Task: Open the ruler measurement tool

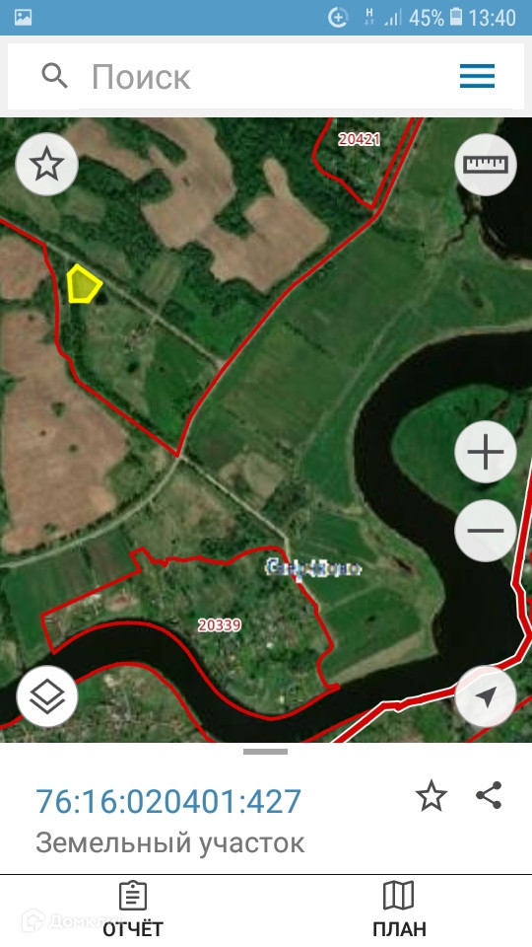Action: pyautogui.click(x=486, y=165)
